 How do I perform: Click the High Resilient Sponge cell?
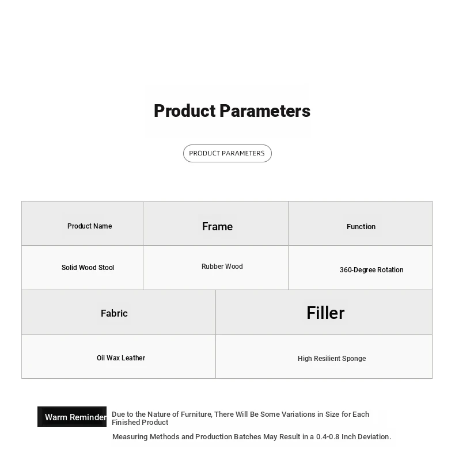coord(331,359)
